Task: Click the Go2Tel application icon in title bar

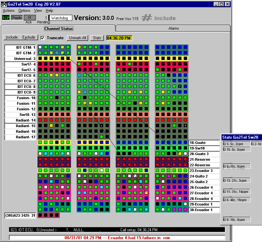Action: (4, 4)
